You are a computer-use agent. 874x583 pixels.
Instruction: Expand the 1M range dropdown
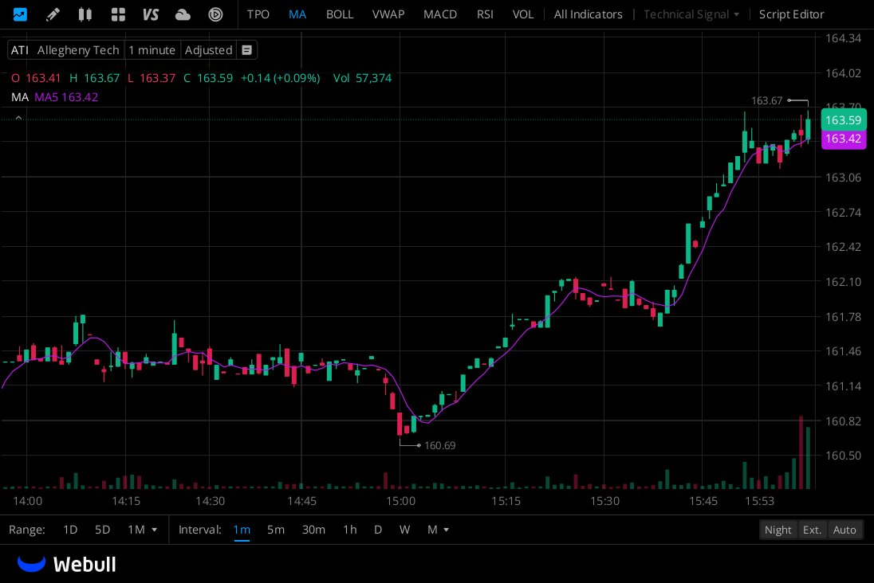coord(142,530)
